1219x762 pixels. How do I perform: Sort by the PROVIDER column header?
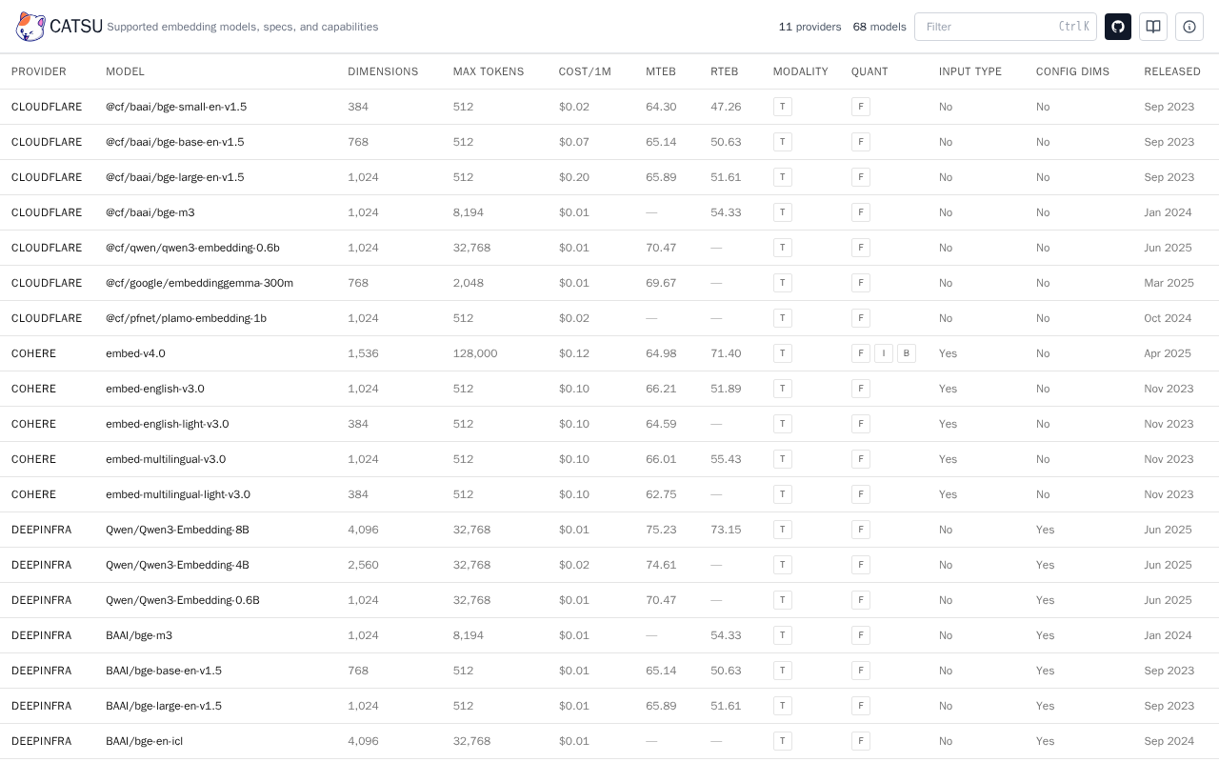click(39, 71)
